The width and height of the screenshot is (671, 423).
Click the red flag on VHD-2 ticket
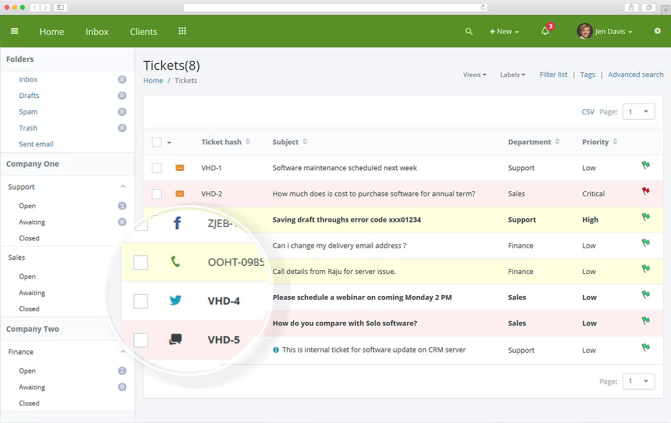(645, 191)
